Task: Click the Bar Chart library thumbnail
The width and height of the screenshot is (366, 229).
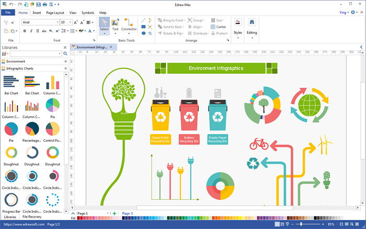Action: coord(11,84)
